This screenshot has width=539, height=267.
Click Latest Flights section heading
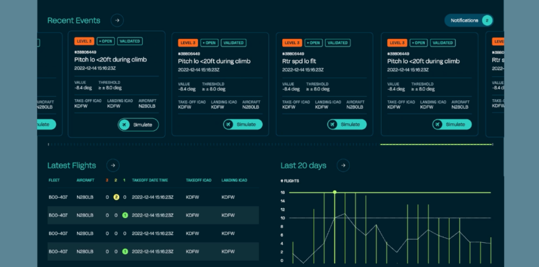pyautogui.click(x=71, y=165)
